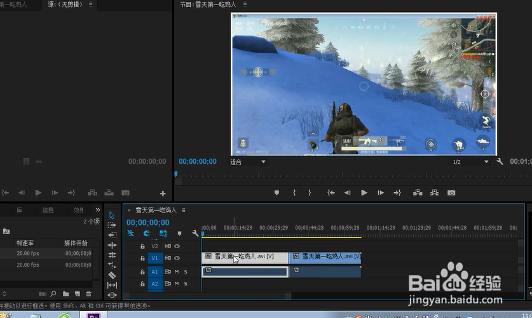Click the 媒体开始 column header
Image resolution: width=532 pixels, height=318 pixels.
click(76, 243)
